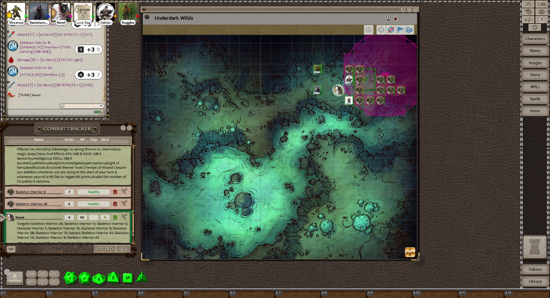Apply the -5 modifier button
This screenshot has height=298, width=550.
(54, 282)
